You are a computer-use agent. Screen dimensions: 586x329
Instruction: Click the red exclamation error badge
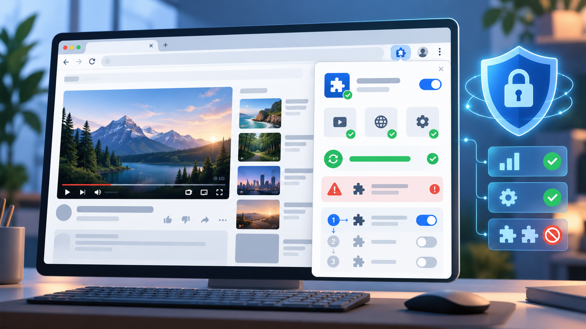tap(434, 189)
